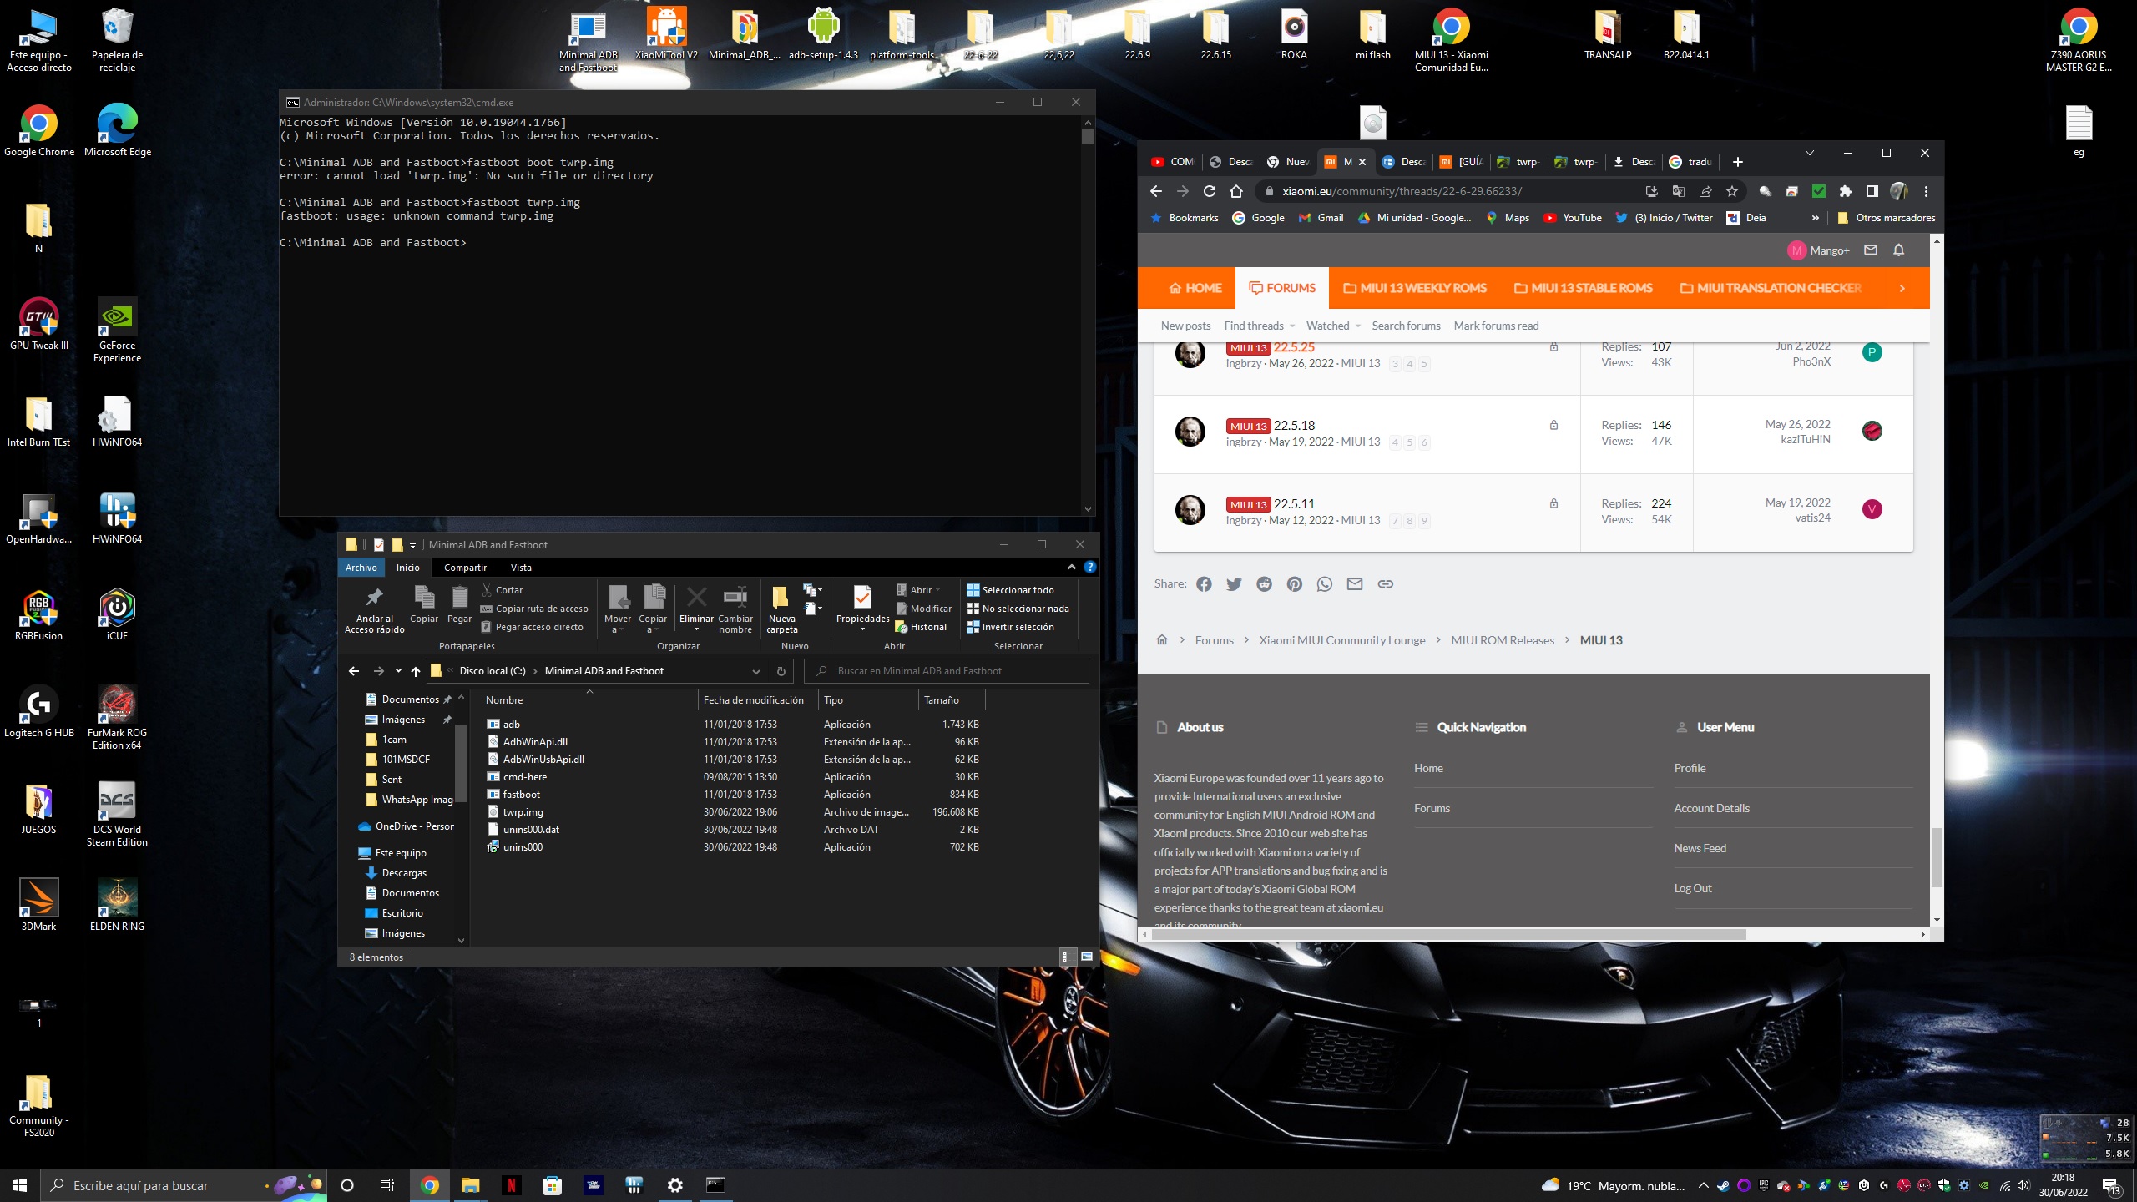Click the Explorer refresh button next to address bar
2137x1202 pixels.
point(781,671)
